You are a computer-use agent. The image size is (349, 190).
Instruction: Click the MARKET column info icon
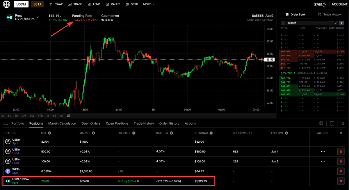click(x=93, y=133)
